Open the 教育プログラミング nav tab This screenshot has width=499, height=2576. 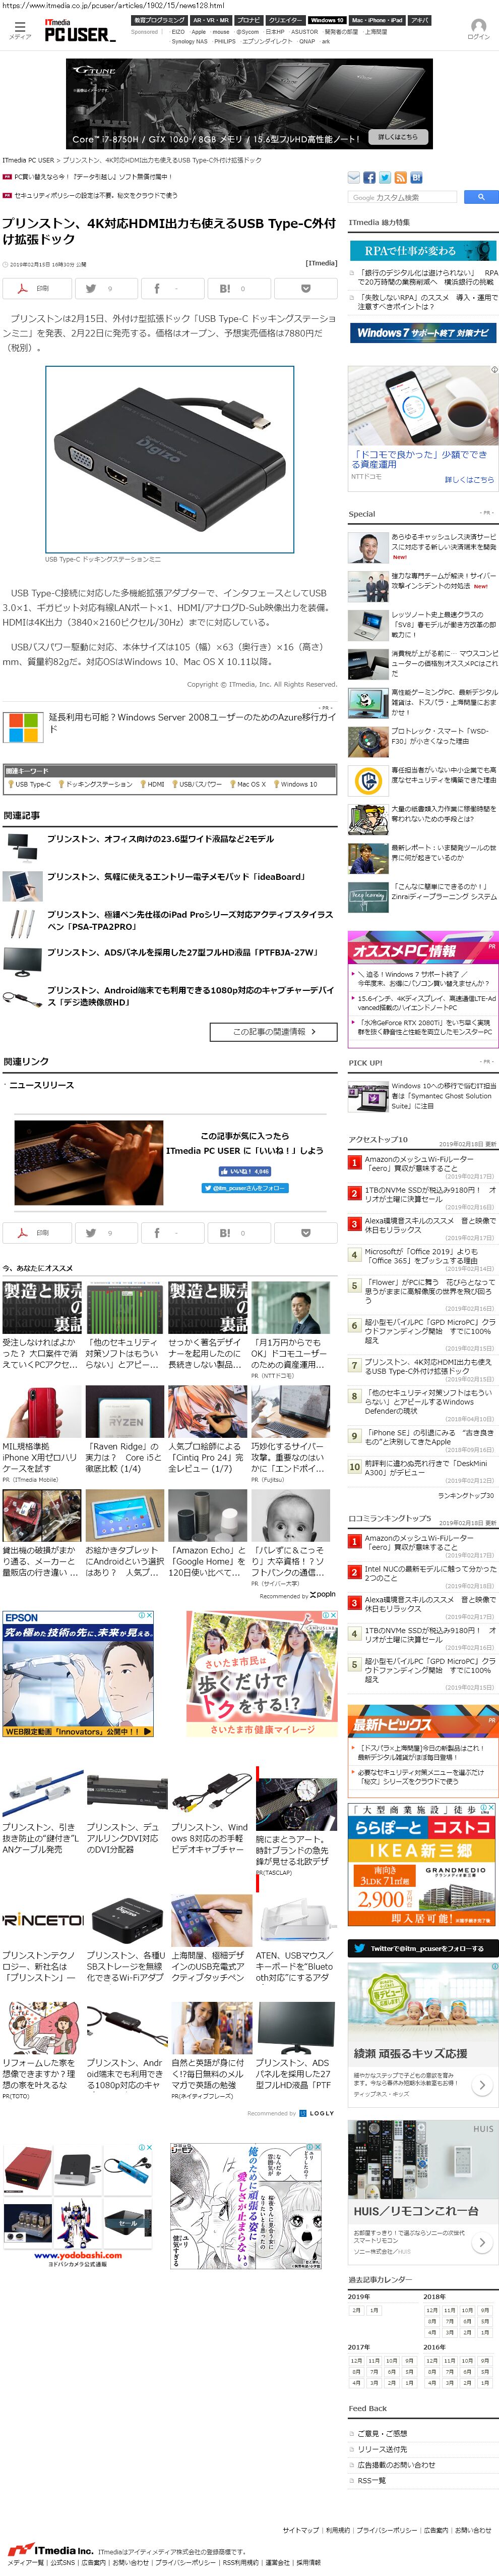[160, 20]
